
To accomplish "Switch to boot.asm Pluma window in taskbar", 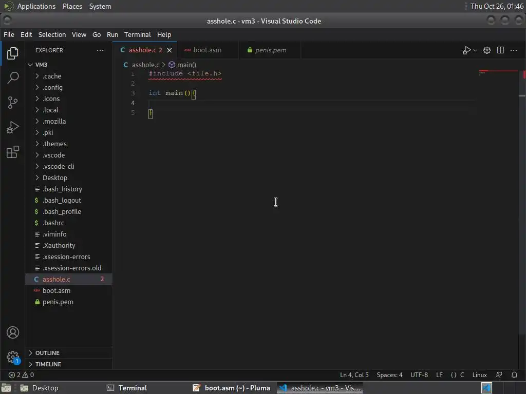I will (x=232, y=388).
